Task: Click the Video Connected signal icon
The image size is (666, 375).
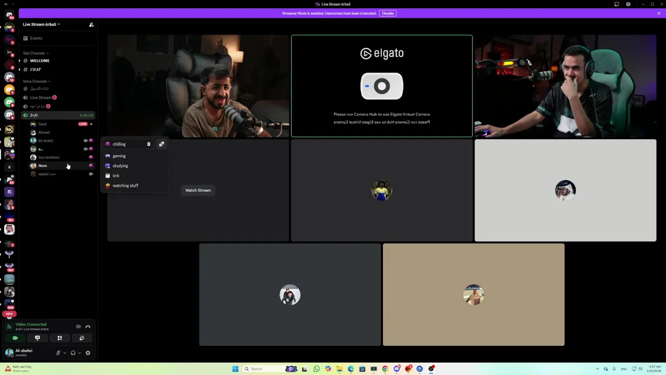Action: click(x=9, y=327)
